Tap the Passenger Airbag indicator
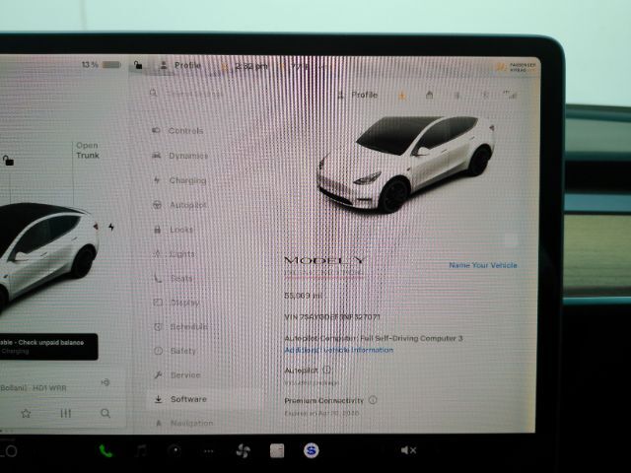Viewport: 631px width, 473px height. point(516,67)
